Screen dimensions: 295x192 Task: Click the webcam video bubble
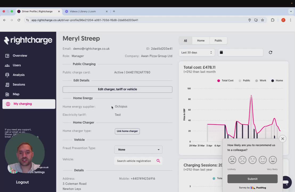[x=24, y=153]
